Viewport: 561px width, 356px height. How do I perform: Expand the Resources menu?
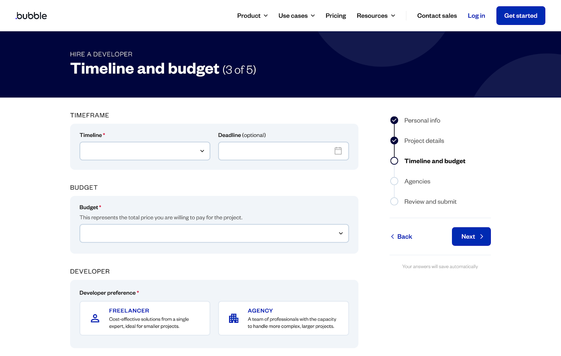coord(376,15)
